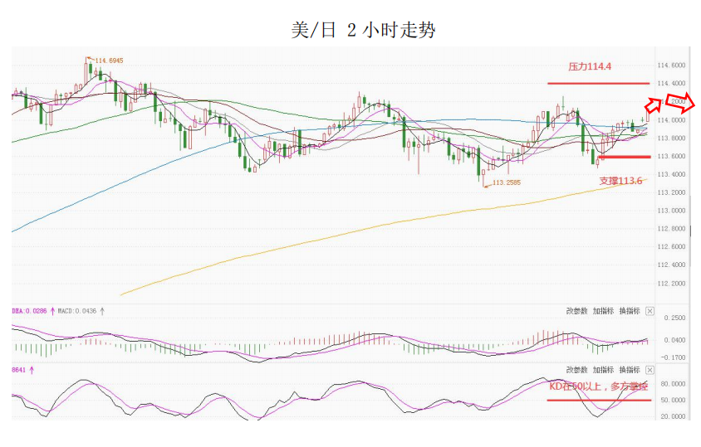The width and height of the screenshot is (701, 447).
Task: Click 加指标 in the MACD panel
Action: [x=603, y=311]
